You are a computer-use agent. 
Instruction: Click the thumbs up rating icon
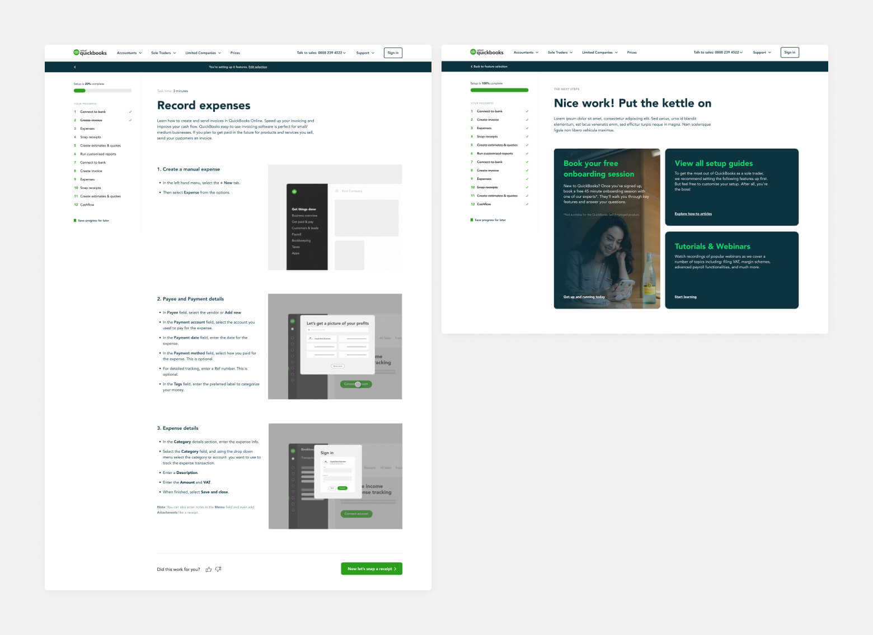[x=209, y=569]
